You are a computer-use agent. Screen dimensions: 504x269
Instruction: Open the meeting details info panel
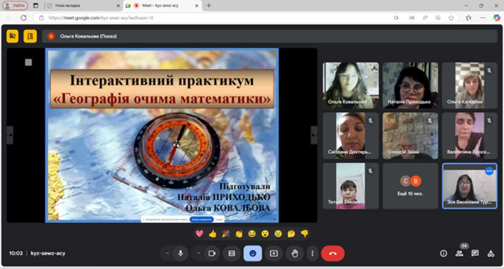(443, 253)
